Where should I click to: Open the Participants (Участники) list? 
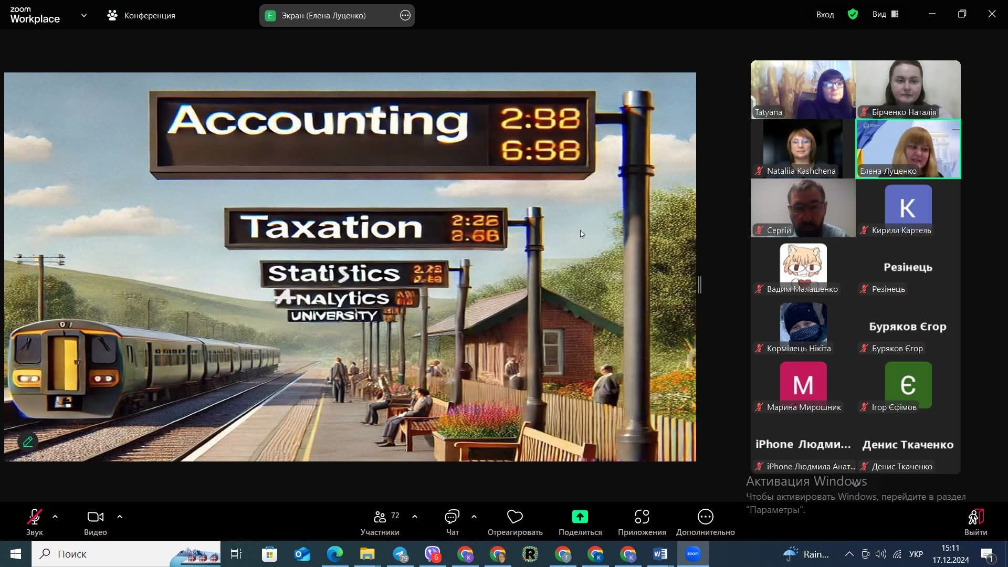click(x=380, y=517)
